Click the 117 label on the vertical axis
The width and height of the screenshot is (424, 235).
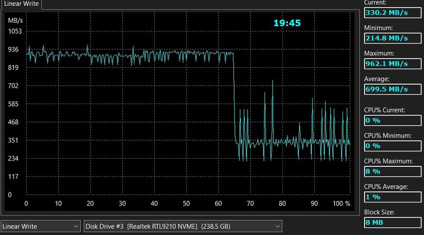pyautogui.click(x=13, y=176)
